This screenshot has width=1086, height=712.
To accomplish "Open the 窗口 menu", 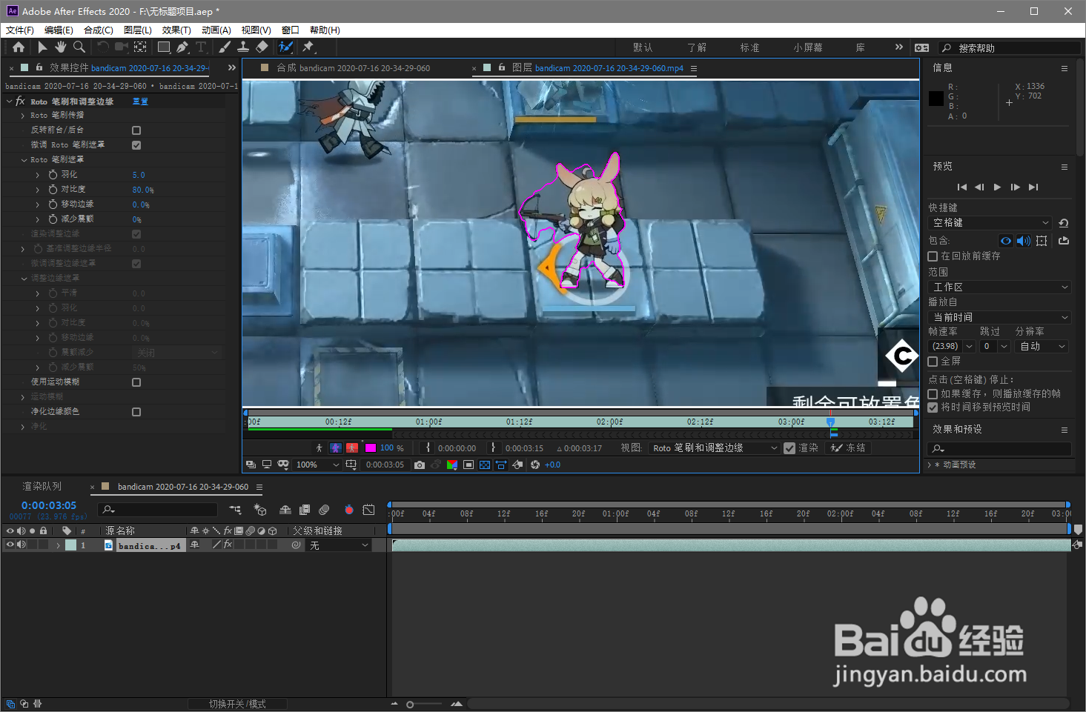I will (291, 30).
